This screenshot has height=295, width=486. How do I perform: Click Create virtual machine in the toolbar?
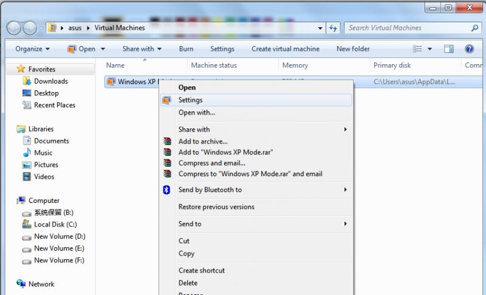(286, 49)
